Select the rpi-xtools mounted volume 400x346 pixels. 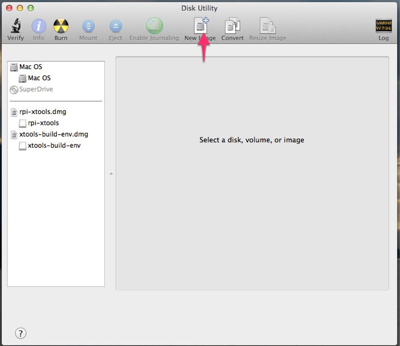(56, 123)
